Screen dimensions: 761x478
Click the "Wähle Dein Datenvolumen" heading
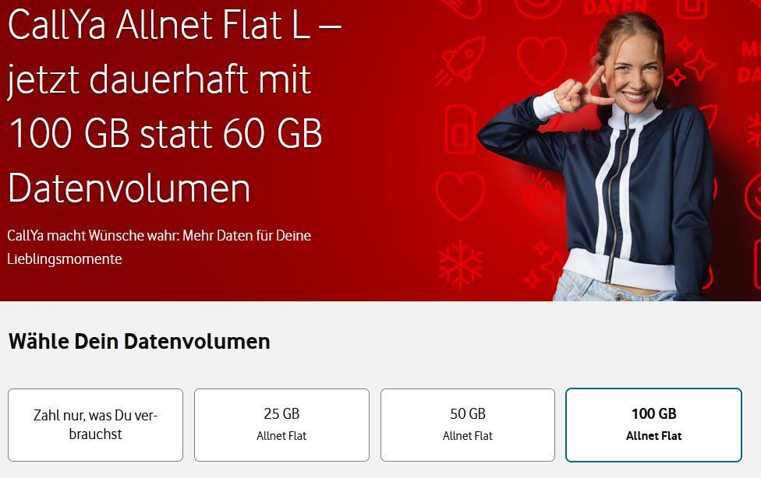(x=140, y=341)
